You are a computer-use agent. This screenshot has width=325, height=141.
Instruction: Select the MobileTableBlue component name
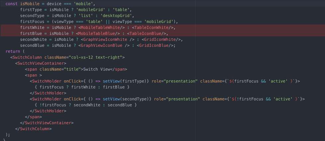tap(97, 34)
